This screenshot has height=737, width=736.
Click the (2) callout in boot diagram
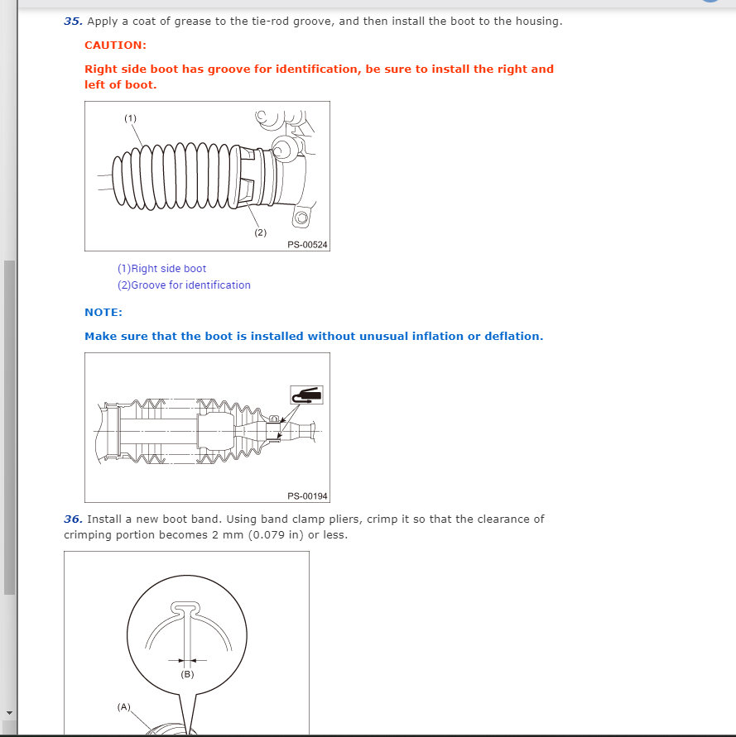tap(260, 232)
